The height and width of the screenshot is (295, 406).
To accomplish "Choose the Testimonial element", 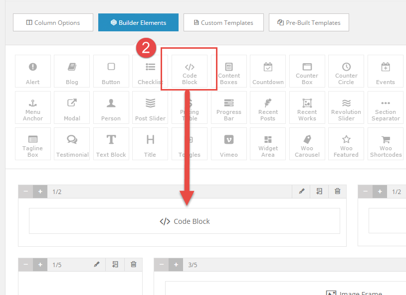I will (x=72, y=144).
